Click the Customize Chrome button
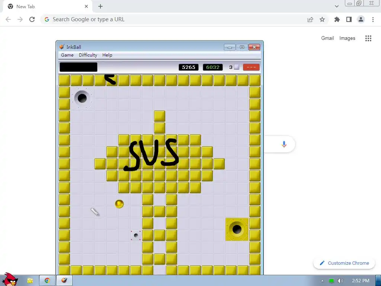Image resolution: width=381 pixels, height=286 pixels. [x=344, y=263]
